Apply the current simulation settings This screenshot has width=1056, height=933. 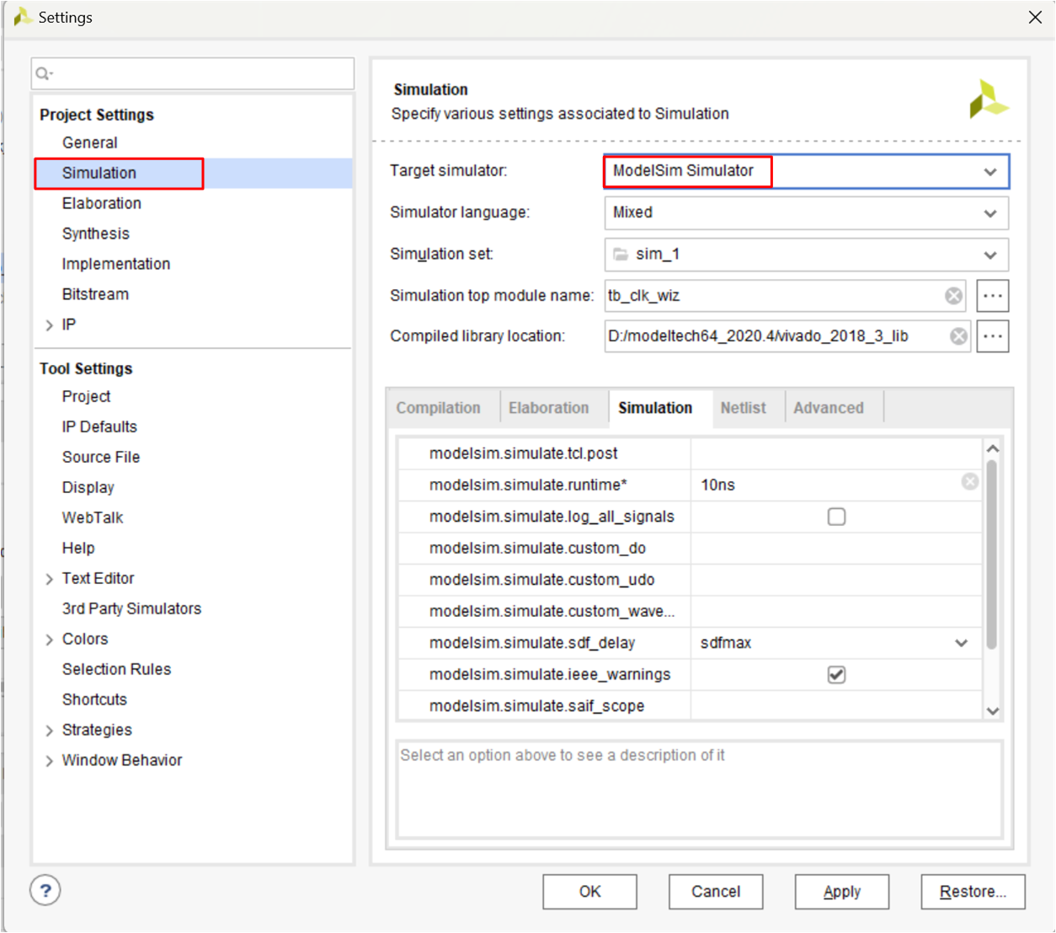tap(841, 892)
